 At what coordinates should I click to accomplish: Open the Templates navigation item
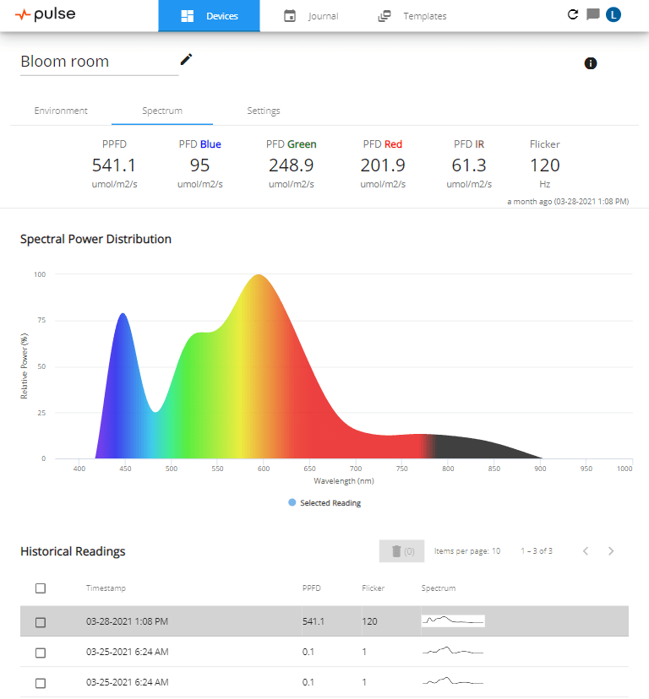413,16
